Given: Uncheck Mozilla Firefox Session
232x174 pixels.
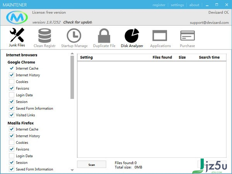Looking at the screenshot, I should (x=12, y=162).
